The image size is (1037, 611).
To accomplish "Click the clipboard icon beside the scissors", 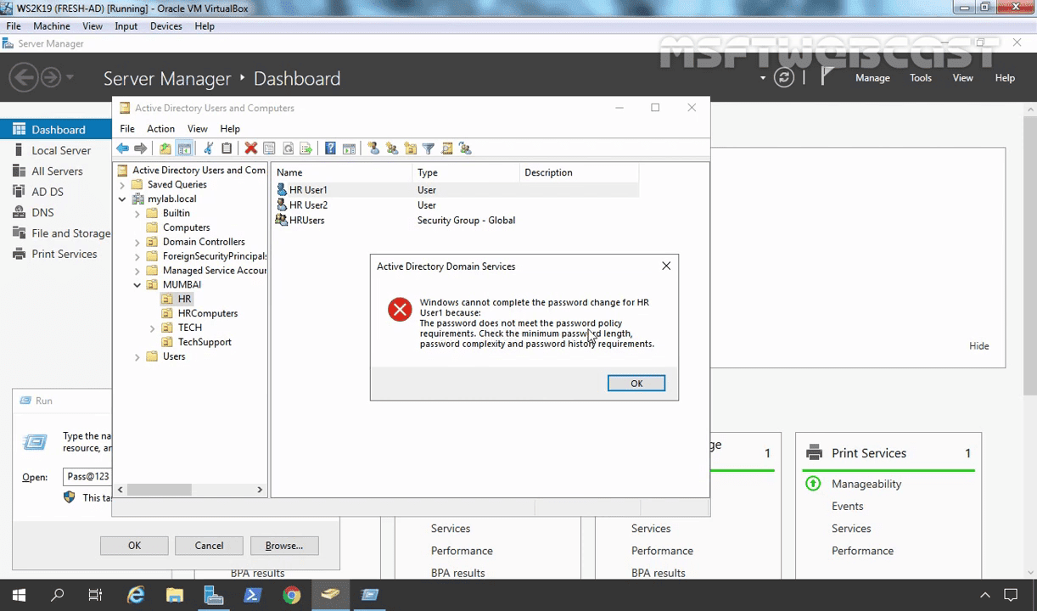I will point(227,149).
